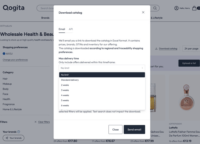Open the shopping bag cart icon

[x=194, y=8]
